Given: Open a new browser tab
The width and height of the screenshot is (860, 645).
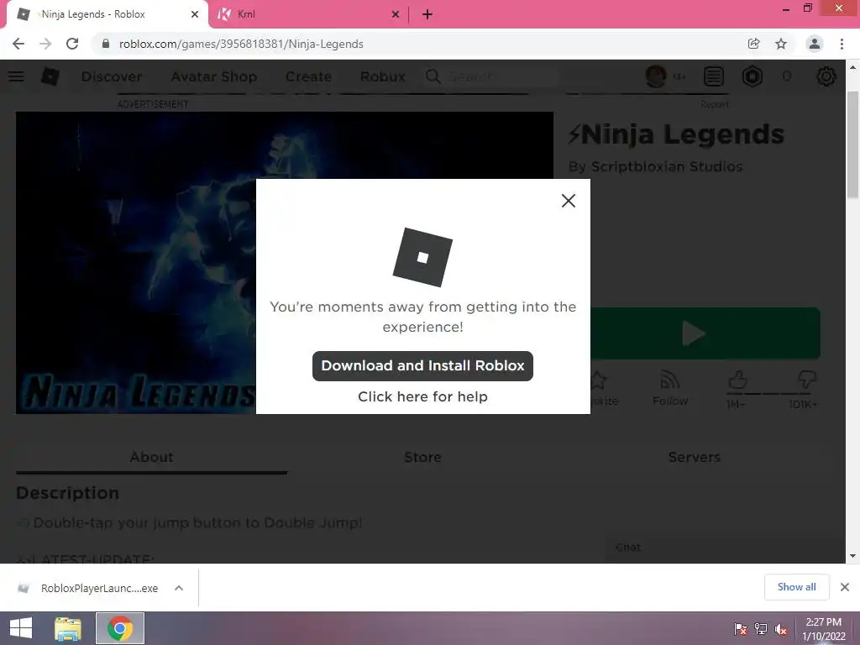Looking at the screenshot, I should coord(427,14).
